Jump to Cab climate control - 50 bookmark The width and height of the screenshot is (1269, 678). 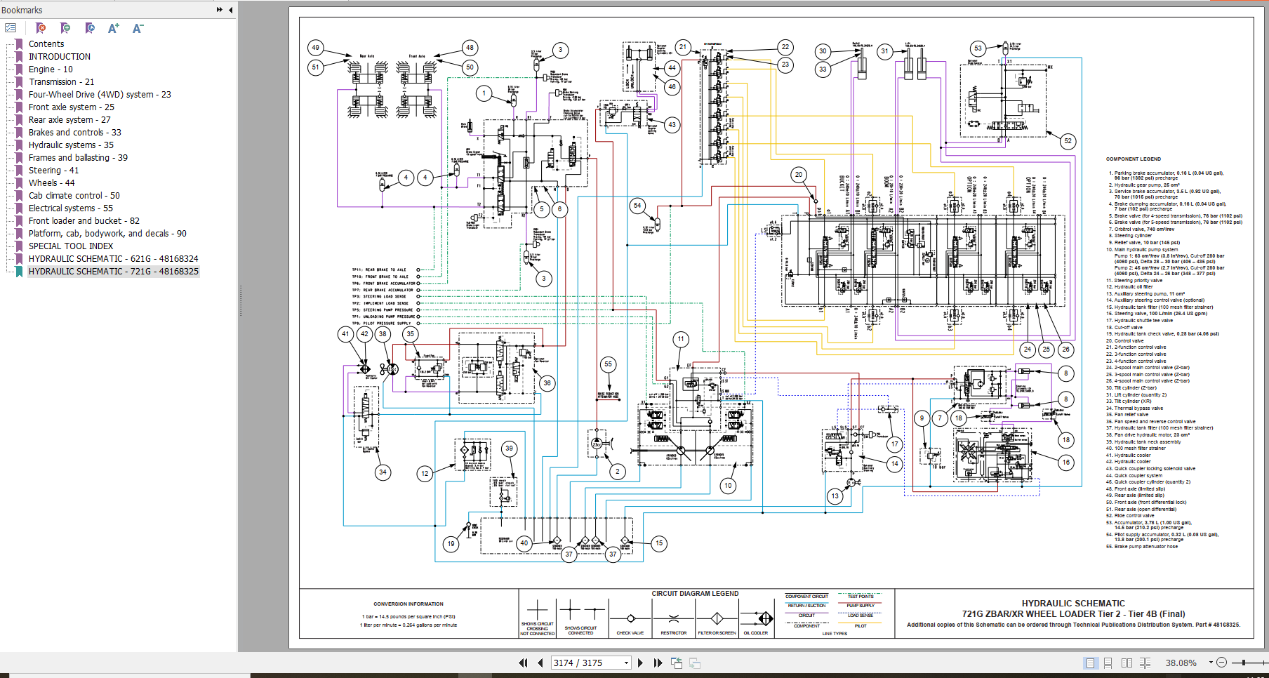[74, 196]
